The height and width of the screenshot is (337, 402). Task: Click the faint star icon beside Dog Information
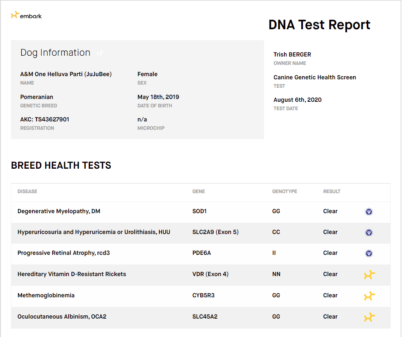[x=100, y=53]
